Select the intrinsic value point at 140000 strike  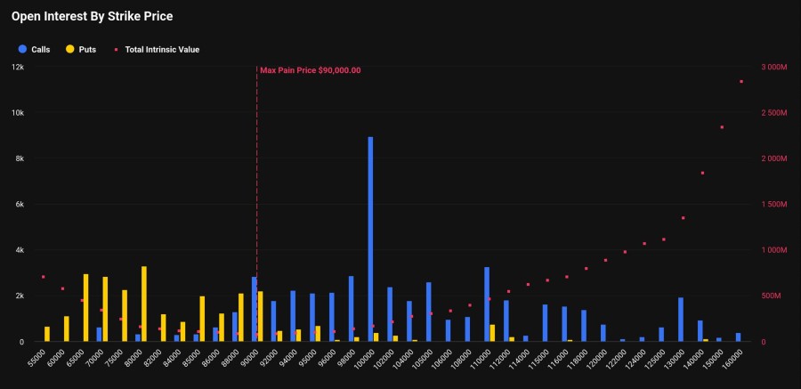pyautogui.click(x=702, y=173)
